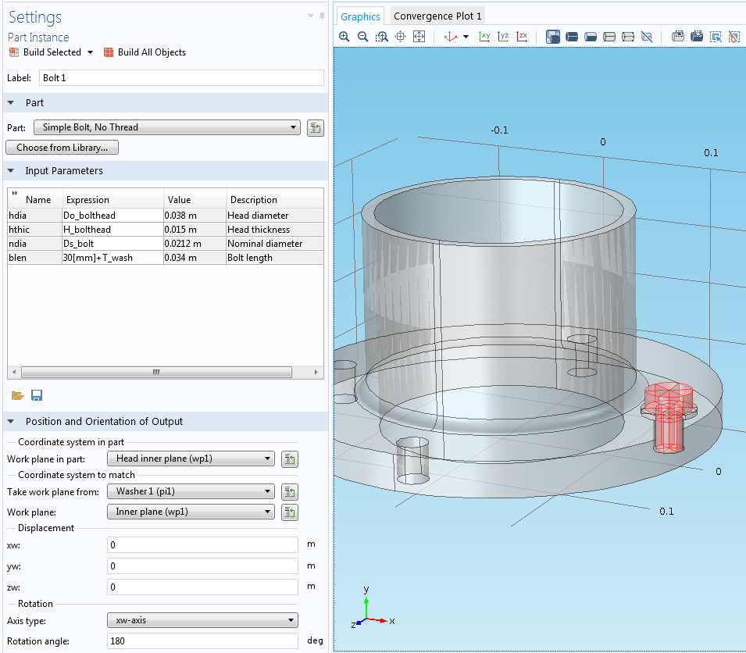This screenshot has width=746, height=653.
Task: Open the Part dropdown showing Simple Bolt
Action: 166,127
